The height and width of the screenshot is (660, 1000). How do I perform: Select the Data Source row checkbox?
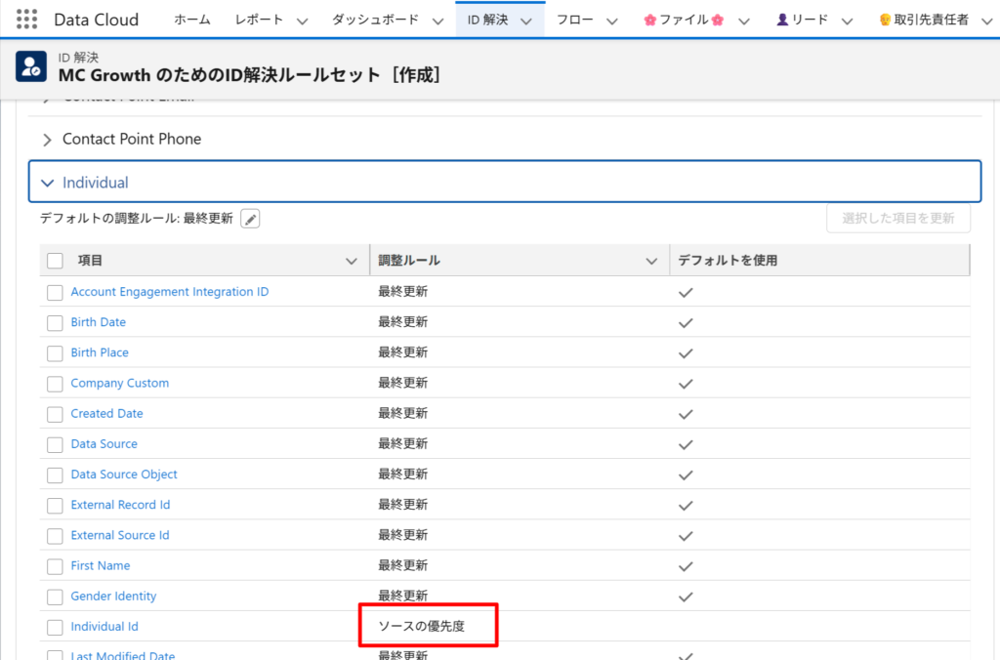(x=55, y=444)
